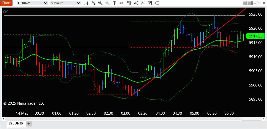Click the 5925.00 price axis label
The image size is (267, 129).
click(x=256, y=14)
